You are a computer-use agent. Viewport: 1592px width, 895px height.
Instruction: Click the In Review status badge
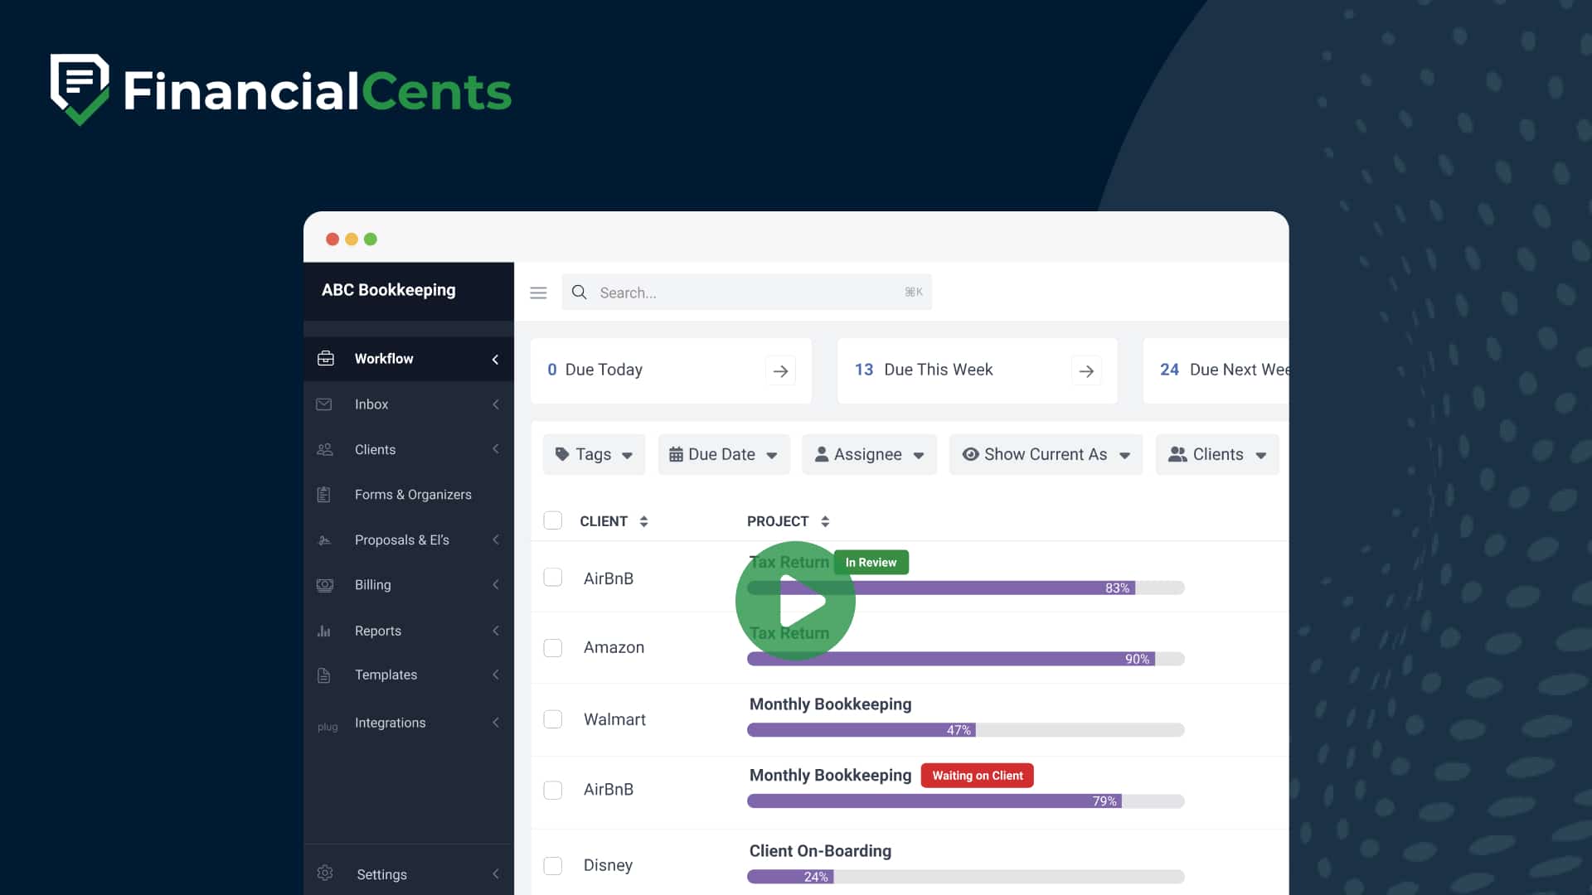pyautogui.click(x=871, y=563)
